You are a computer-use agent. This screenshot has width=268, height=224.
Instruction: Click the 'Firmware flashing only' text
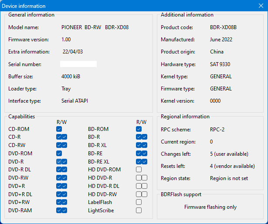tap(210, 207)
